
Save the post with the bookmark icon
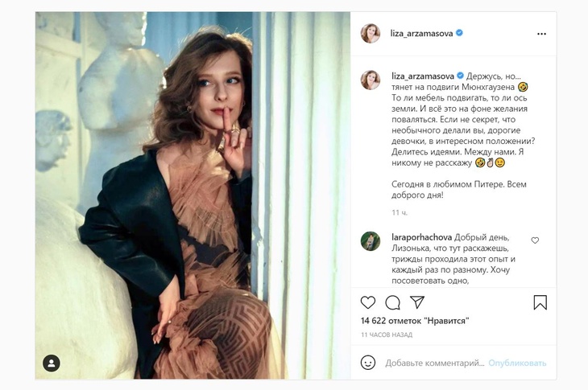[540, 302]
